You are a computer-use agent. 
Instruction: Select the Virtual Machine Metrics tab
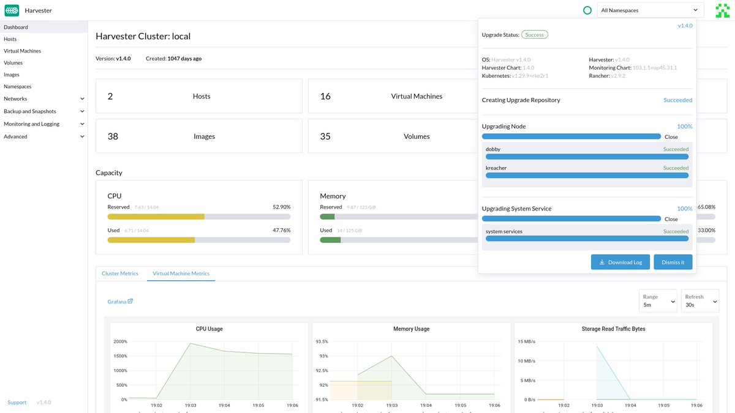181,273
